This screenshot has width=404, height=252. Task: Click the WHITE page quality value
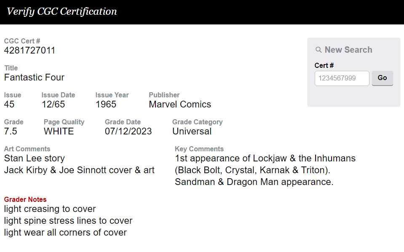click(59, 131)
